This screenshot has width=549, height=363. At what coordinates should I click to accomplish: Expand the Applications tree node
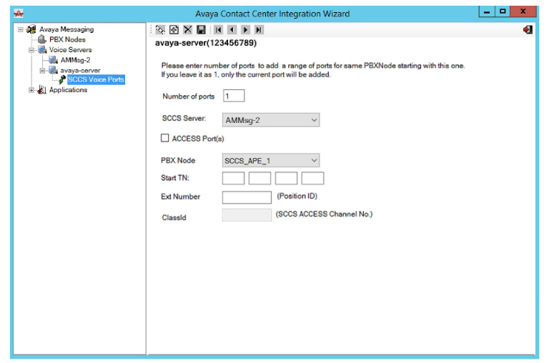[31, 90]
